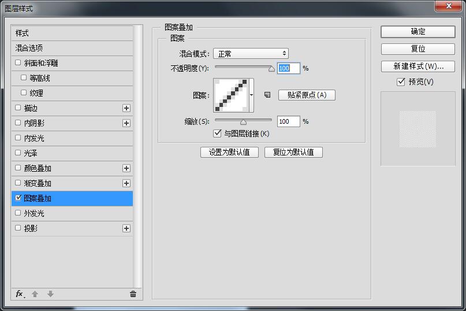Viewport: 466px width, 311px height.
Task: Add another 渐变叠加 effect with plus icon
Action: [126, 183]
